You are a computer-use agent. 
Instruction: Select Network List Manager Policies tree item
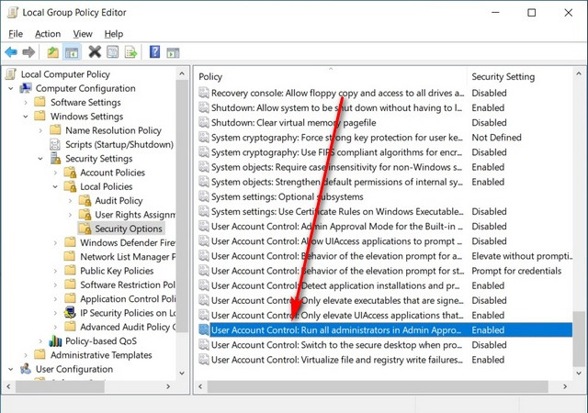[x=127, y=257]
